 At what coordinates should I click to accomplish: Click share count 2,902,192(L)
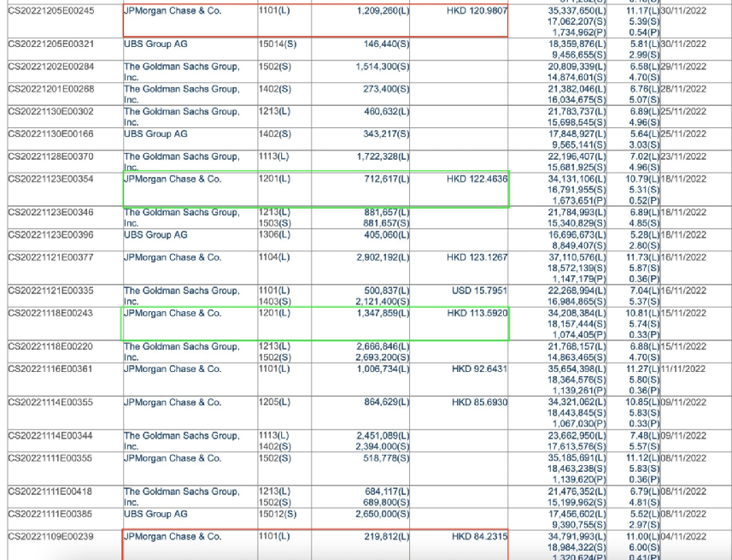(383, 257)
